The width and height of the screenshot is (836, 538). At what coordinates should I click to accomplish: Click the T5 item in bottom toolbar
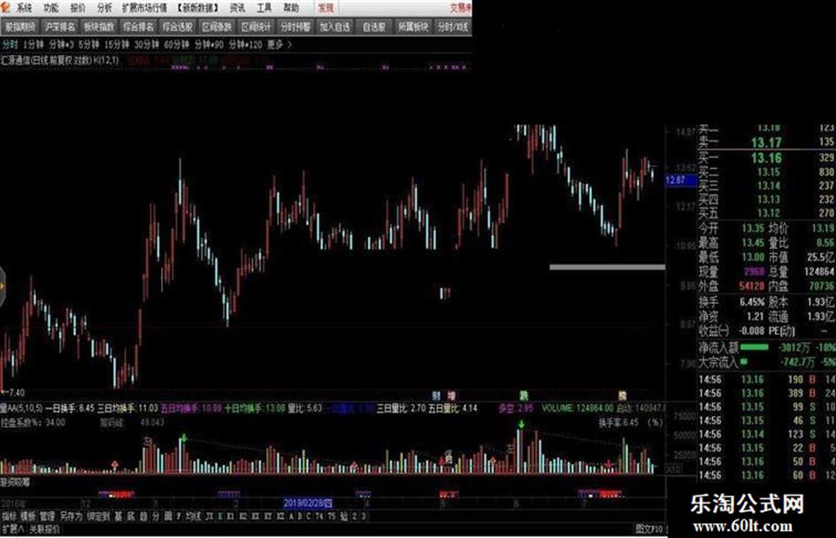click(x=332, y=516)
